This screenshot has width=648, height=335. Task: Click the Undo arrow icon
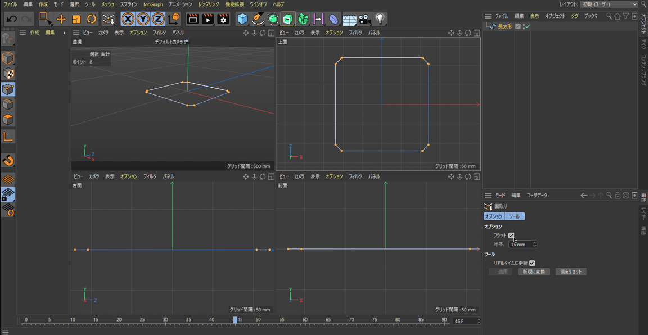11,19
